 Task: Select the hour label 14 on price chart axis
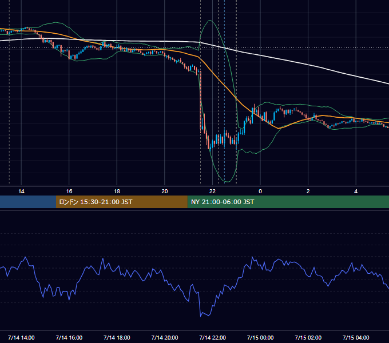point(21,192)
